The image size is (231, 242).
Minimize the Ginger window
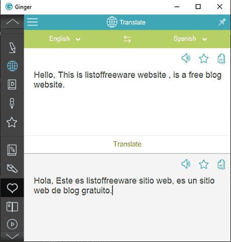pyautogui.click(x=177, y=7)
